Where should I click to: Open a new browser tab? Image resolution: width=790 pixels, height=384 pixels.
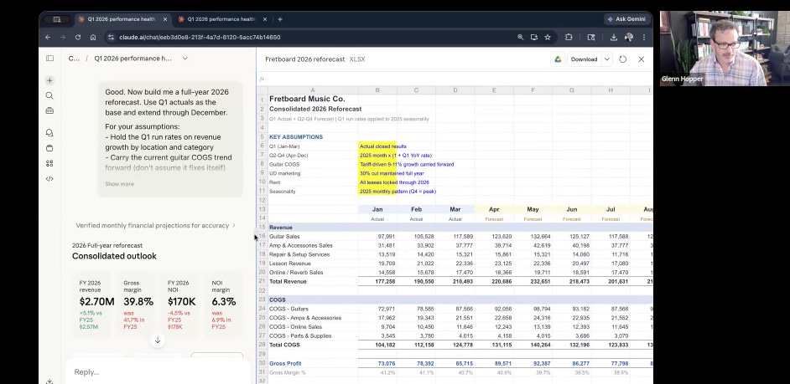tap(280, 19)
